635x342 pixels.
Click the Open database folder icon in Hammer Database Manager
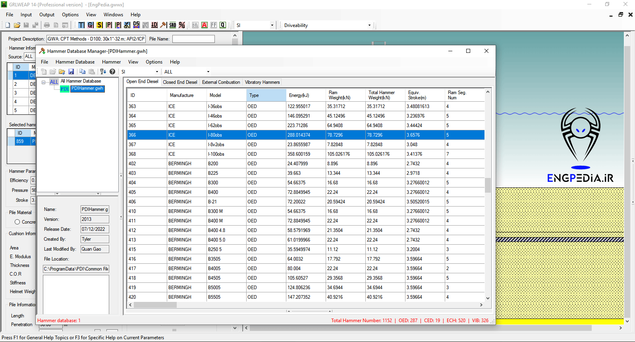point(62,71)
